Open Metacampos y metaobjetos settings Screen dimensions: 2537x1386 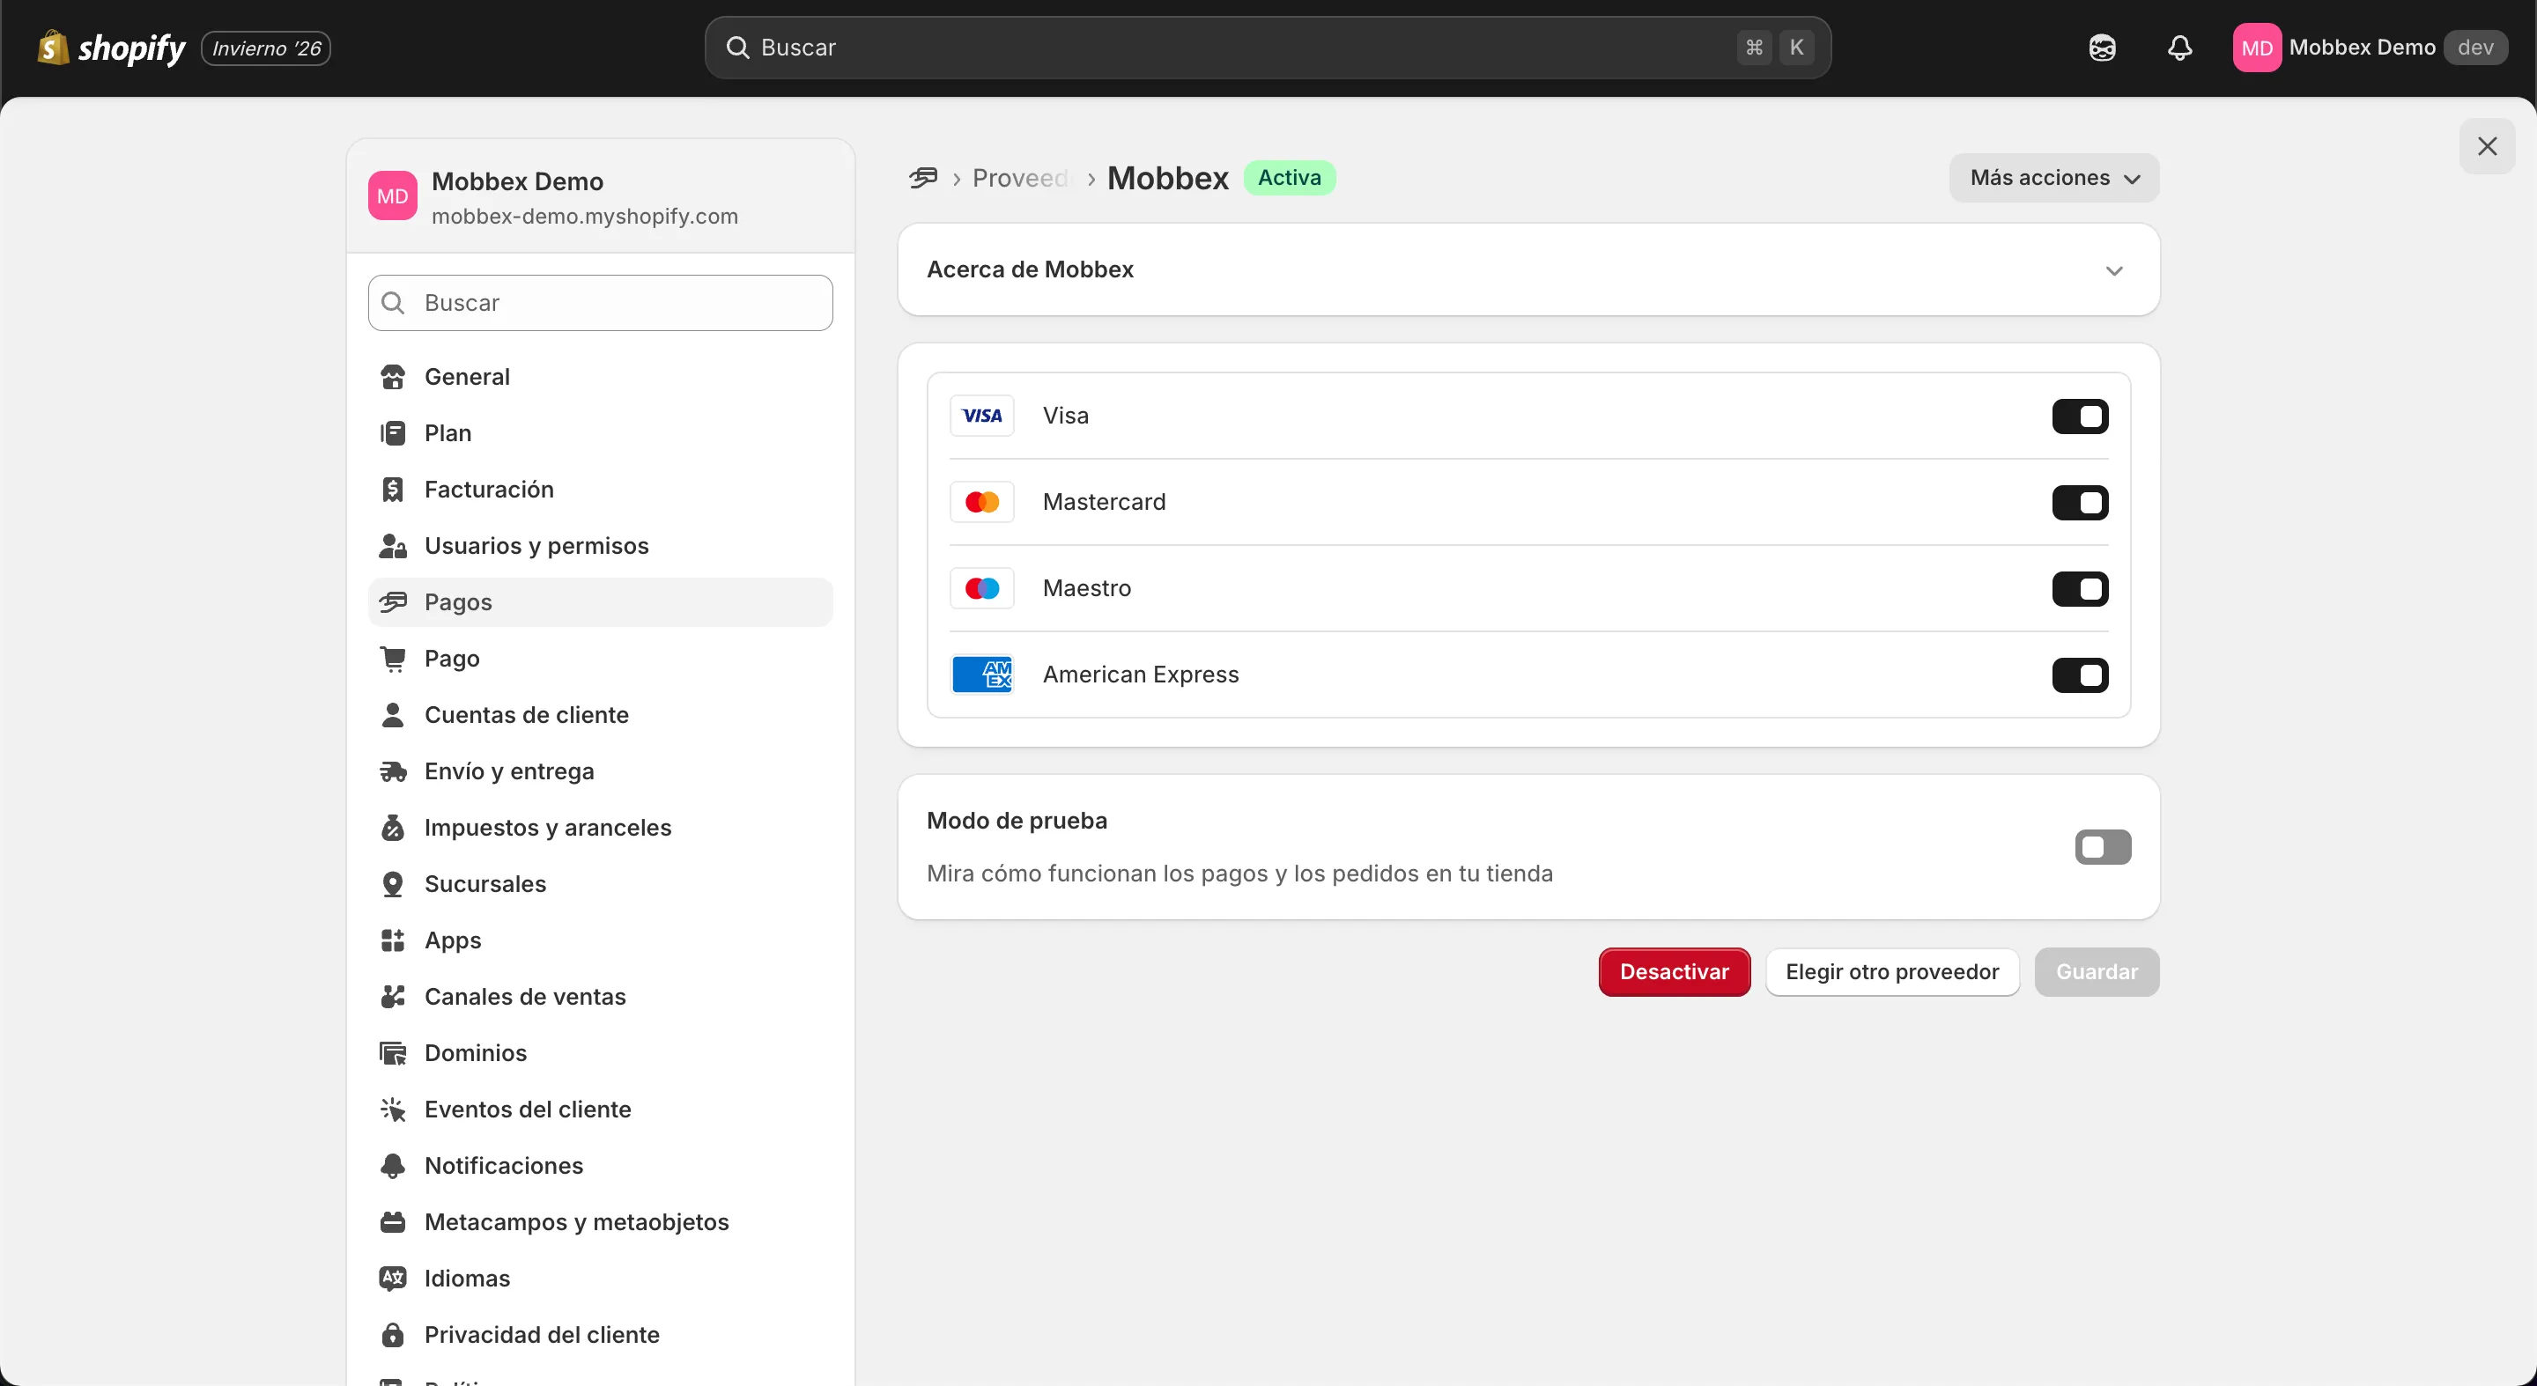click(x=601, y=1221)
